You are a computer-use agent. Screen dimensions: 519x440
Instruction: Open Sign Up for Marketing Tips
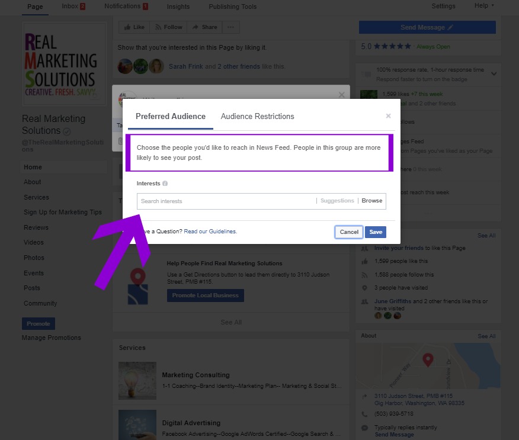coord(63,212)
